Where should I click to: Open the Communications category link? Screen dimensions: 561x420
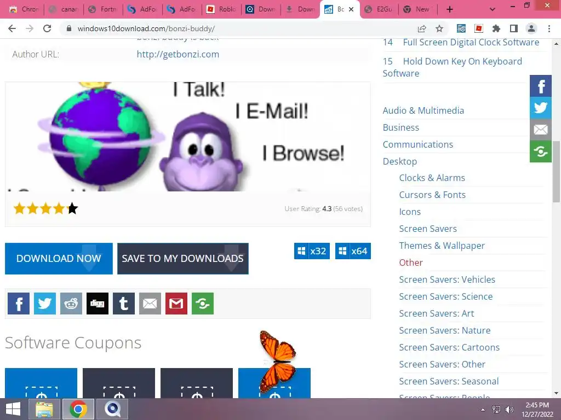(418, 144)
